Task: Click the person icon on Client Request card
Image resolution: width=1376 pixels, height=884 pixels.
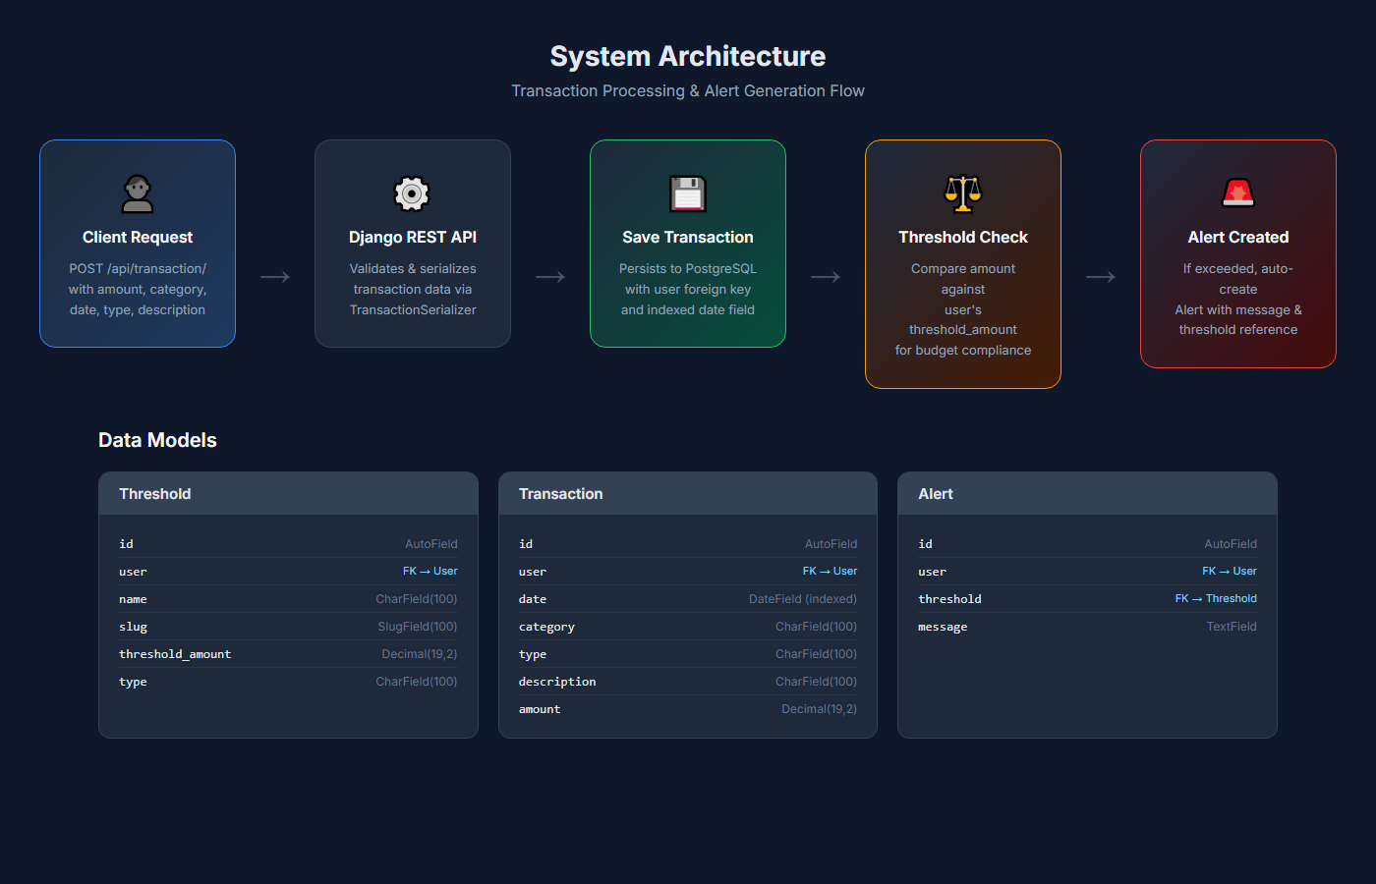Action: (x=138, y=194)
